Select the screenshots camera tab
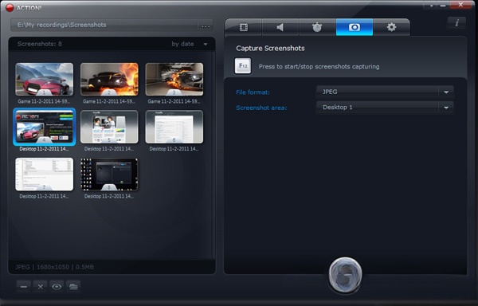 (355, 27)
